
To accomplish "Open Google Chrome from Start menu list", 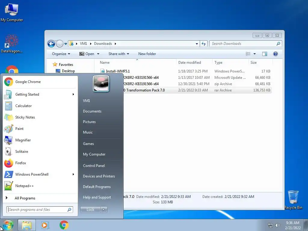I will click(x=41, y=82).
